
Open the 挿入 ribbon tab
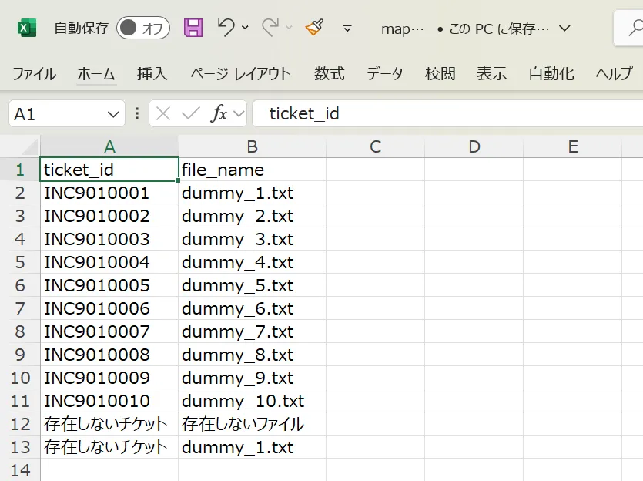pyautogui.click(x=152, y=74)
